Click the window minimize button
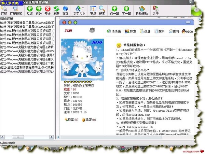This screenshot has height=154, width=205. click(191, 2)
